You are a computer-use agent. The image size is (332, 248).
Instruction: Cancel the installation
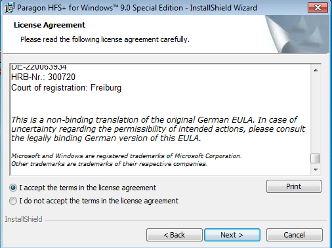294,235
